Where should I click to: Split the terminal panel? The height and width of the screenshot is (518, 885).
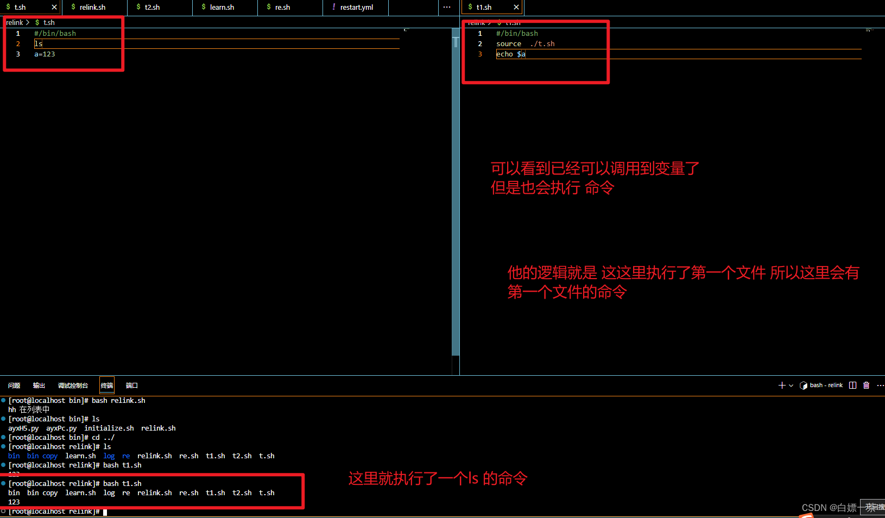pyautogui.click(x=853, y=386)
